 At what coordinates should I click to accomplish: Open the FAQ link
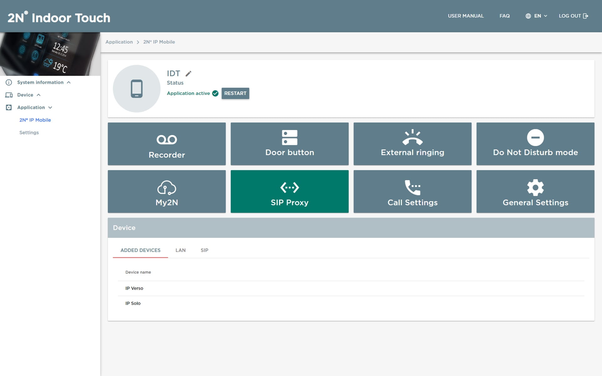pyautogui.click(x=504, y=16)
